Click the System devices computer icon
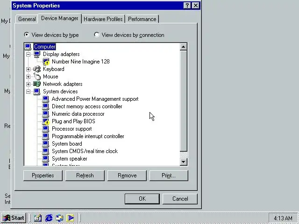 [x=37, y=91]
